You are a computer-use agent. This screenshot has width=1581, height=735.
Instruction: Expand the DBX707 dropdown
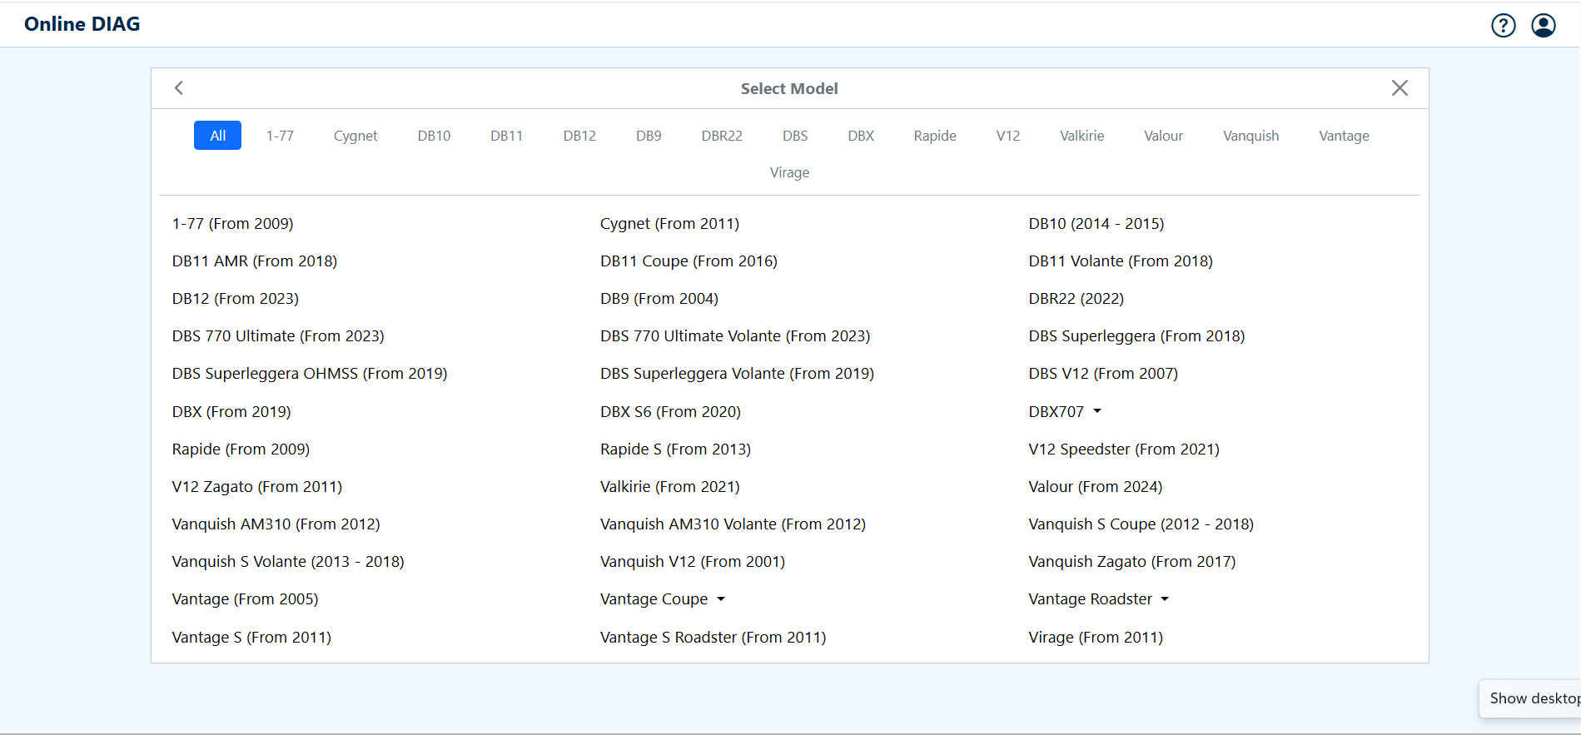point(1065,411)
